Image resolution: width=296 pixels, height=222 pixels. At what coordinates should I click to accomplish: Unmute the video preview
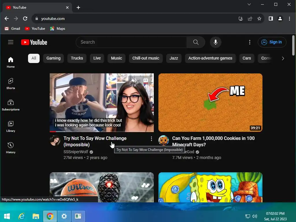click(x=134, y=80)
